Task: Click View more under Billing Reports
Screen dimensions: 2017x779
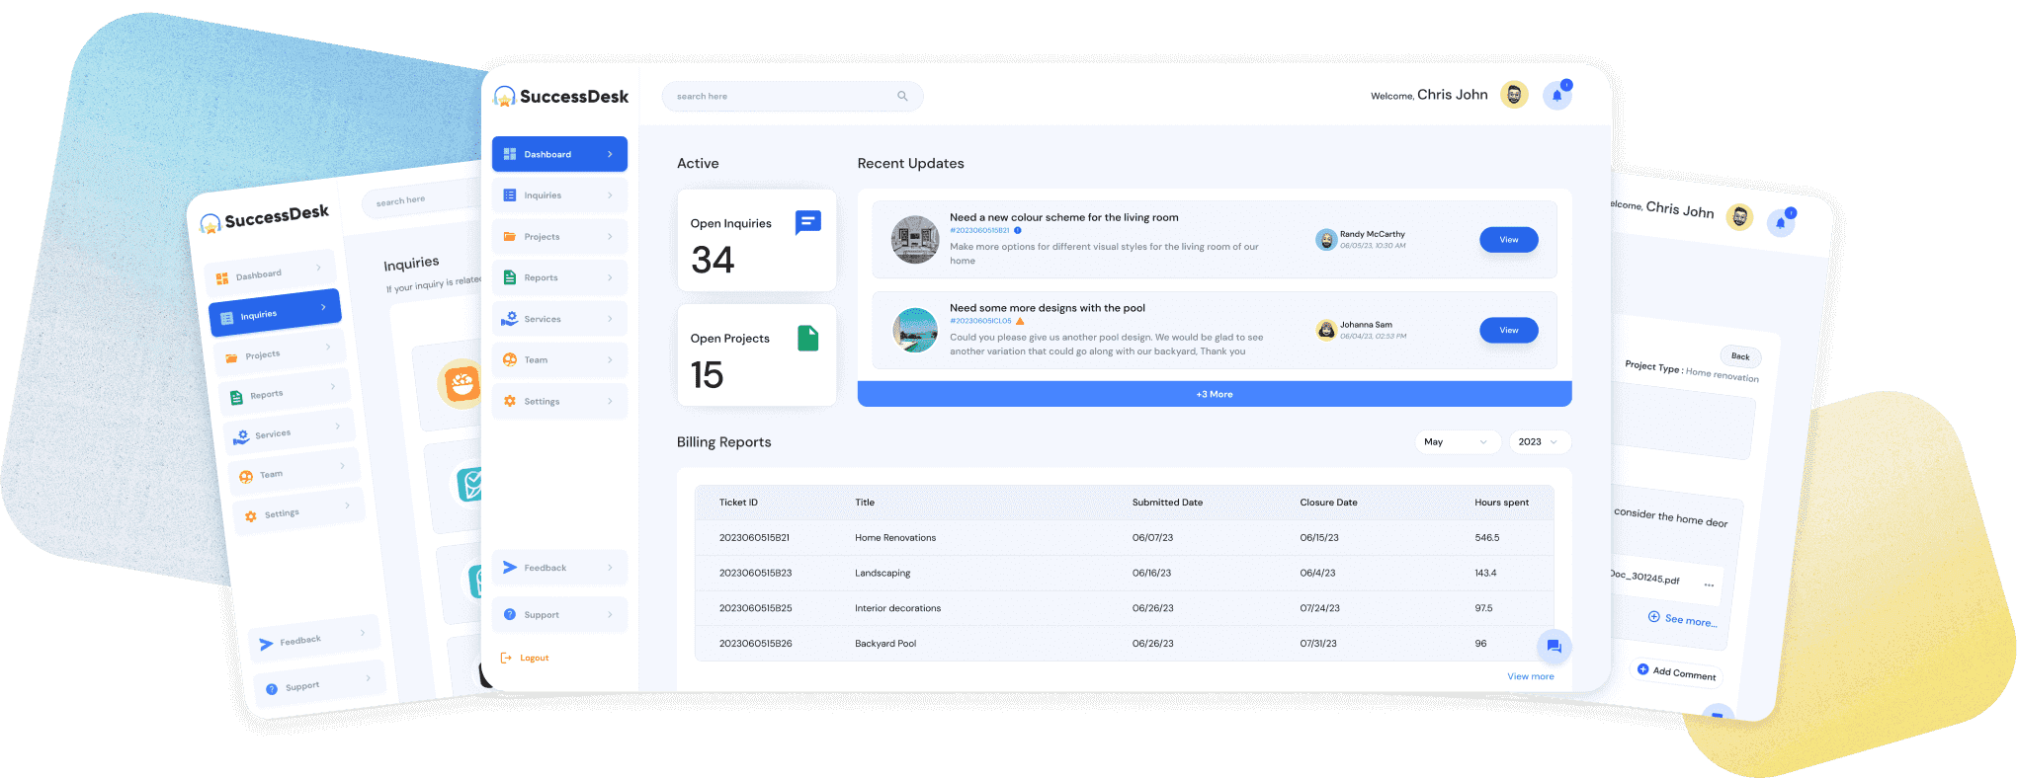Action: pos(1530,676)
